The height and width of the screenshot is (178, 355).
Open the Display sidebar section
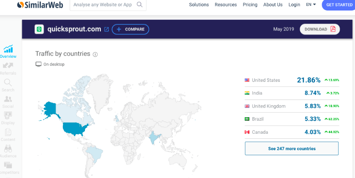(8, 116)
